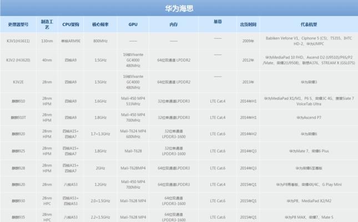Click the Mali-450 MP4 533MHz GPU cell
Screen dimensions: 358x222
click(x=133, y=101)
